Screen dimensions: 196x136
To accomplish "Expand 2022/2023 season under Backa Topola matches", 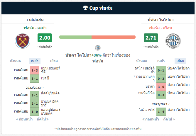I will pyautogui.click(x=161, y=104).
